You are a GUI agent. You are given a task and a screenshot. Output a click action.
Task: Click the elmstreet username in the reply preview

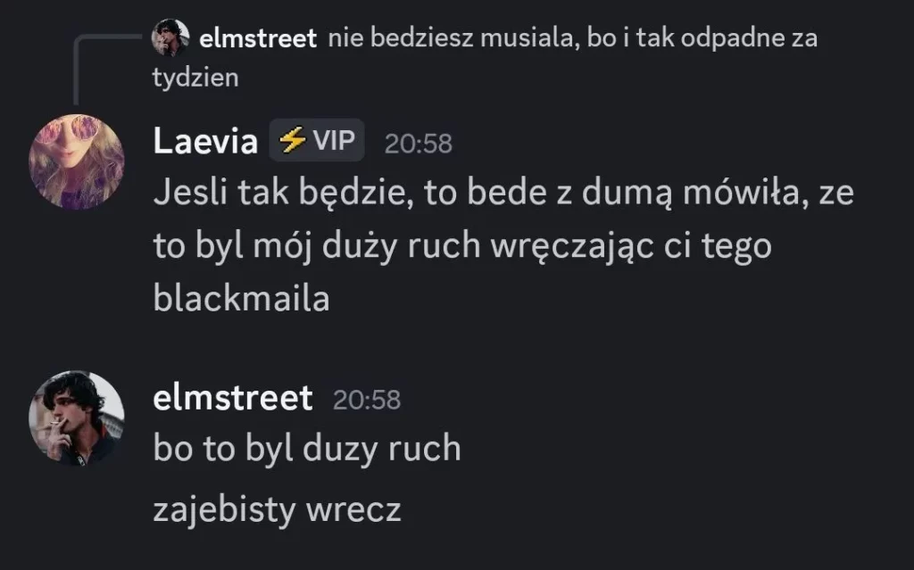coord(259,39)
